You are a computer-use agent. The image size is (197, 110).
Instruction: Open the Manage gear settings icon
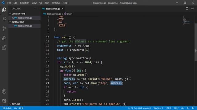click(x=4, y=101)
